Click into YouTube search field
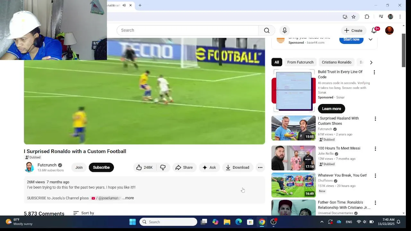411x231 pixels. coord(188,30)
